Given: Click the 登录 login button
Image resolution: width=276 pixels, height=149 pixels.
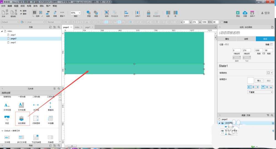Looking at the screenshot, I should point(266,13).
